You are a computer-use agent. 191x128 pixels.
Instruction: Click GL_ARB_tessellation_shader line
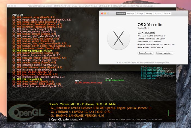point(36,48)
